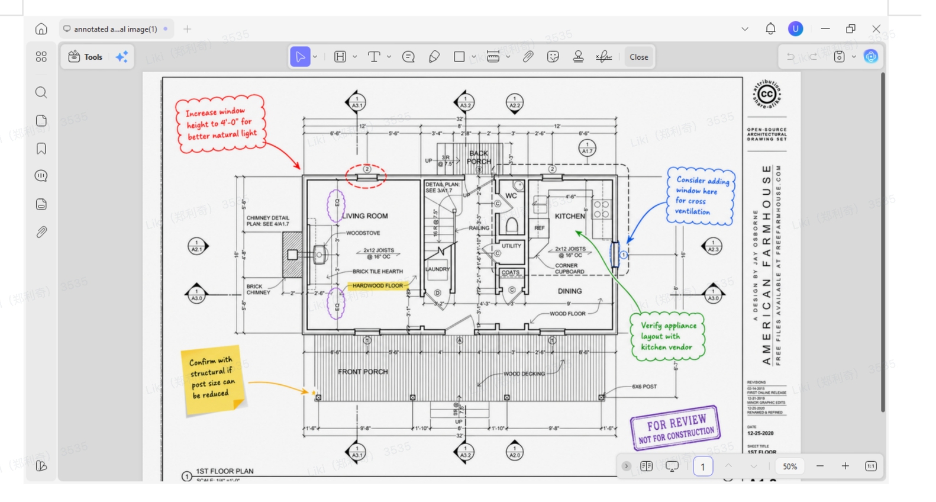The width and height of the screenshot is (936, 502).
Task: Switch the page display mode
Action: tap(646, 466)
